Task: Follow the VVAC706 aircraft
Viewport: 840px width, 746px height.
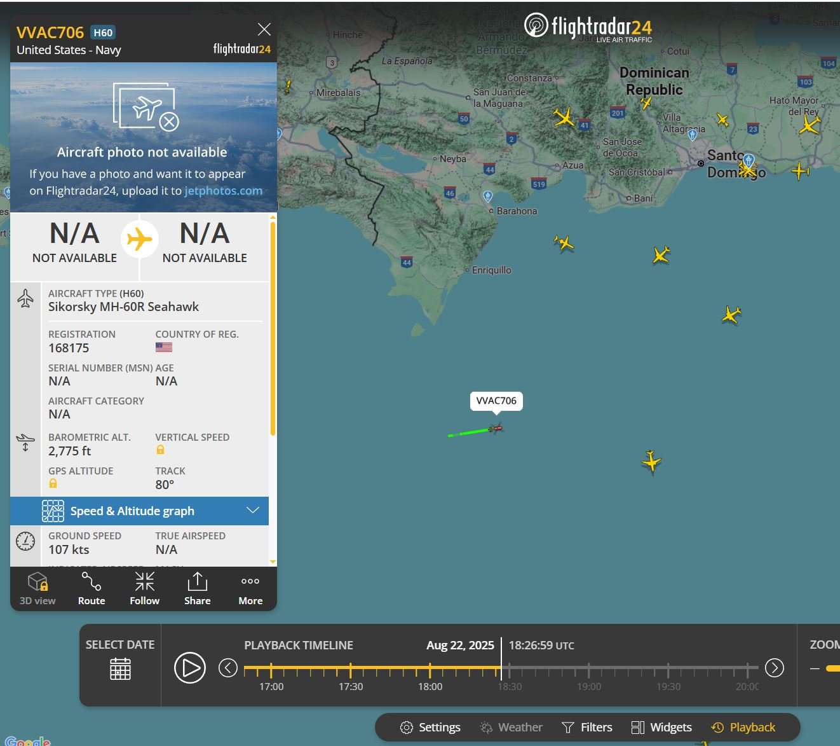Action: tap(144, 588)
